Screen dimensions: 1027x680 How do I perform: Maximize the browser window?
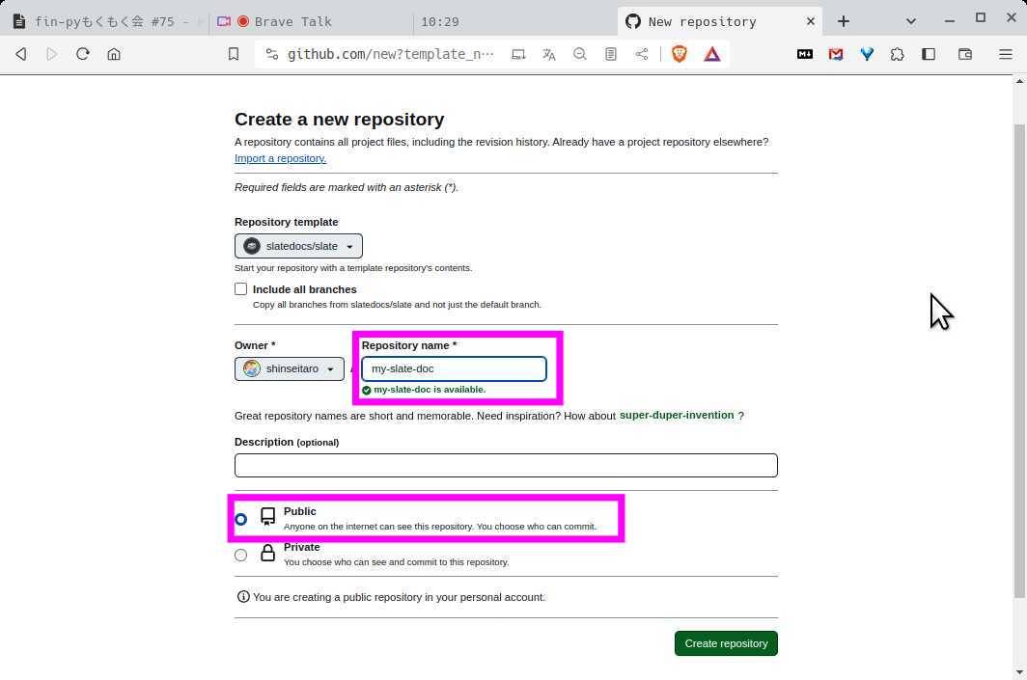pyautogui.click(x=980, y=17)
